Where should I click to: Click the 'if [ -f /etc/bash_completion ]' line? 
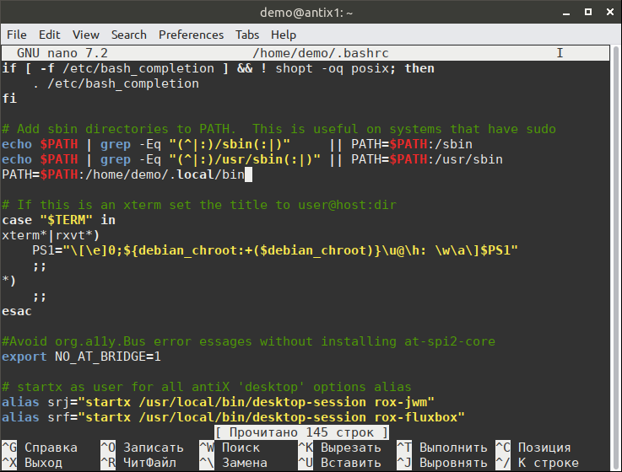coord(219,68)
